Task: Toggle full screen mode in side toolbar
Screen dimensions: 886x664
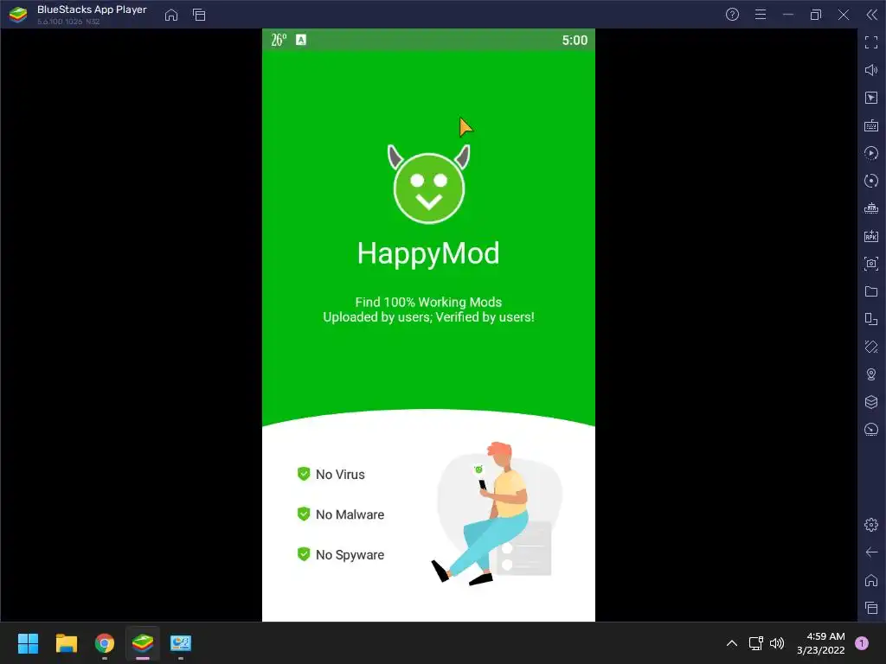Action: coord(871,42)
